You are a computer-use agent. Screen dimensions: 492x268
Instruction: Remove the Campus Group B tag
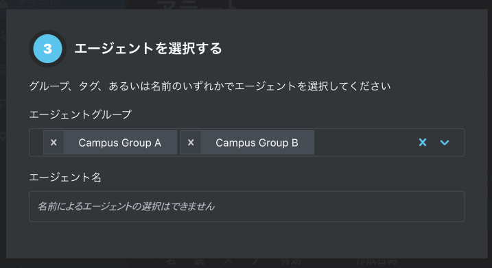(x=191, y=143)
